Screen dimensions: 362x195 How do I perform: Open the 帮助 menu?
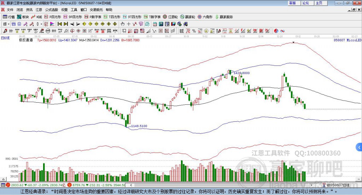(109, 10)
